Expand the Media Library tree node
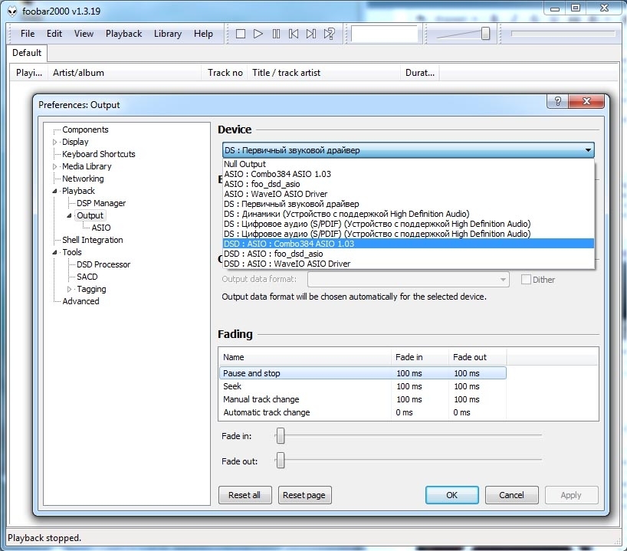The image size is (627, 551). click(55, 167)
